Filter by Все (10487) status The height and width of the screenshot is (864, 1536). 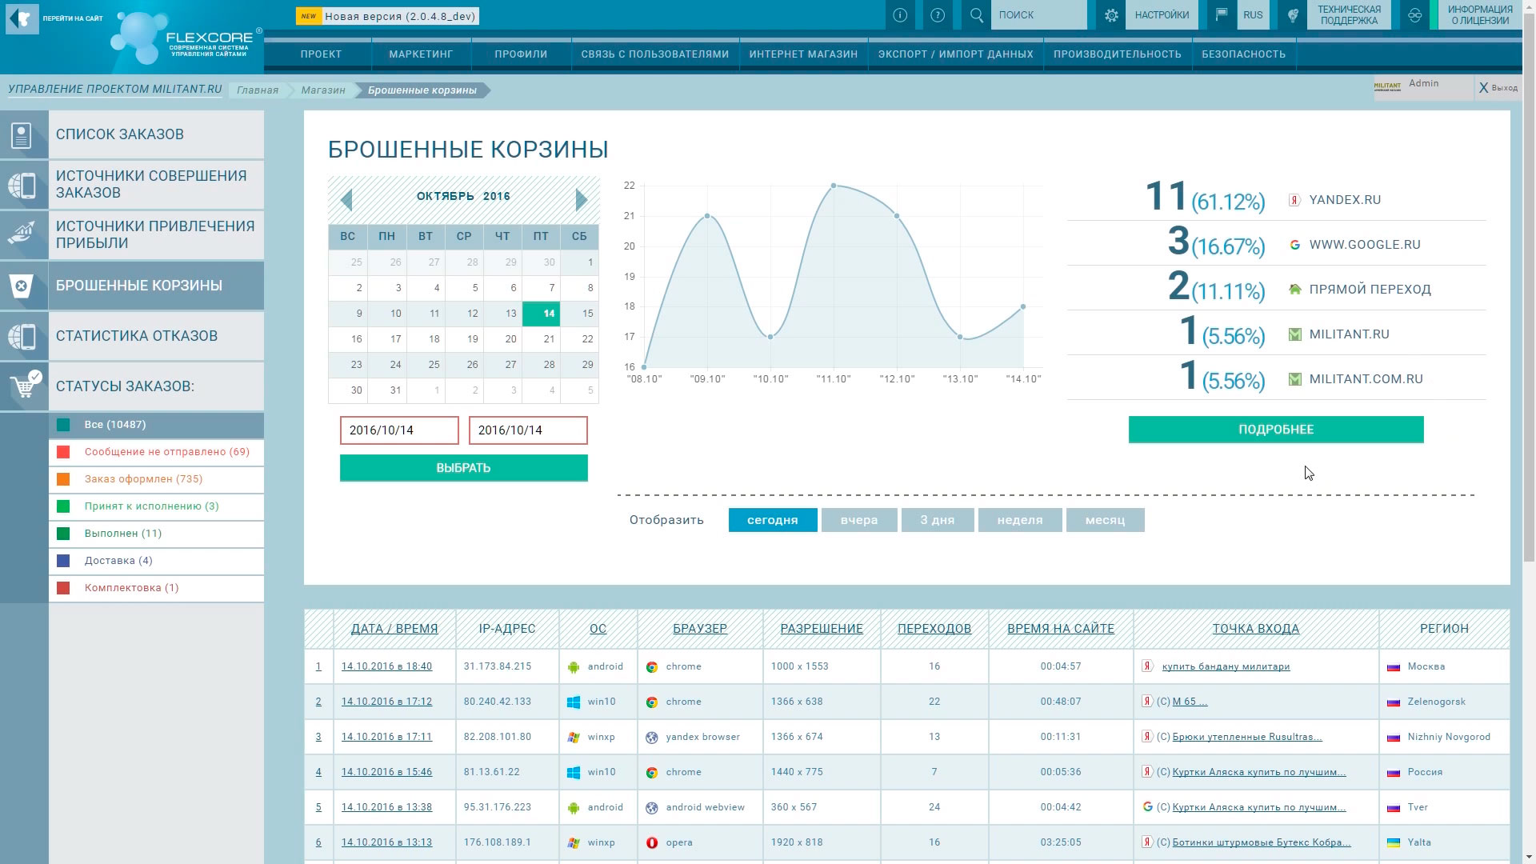(156, 425)
